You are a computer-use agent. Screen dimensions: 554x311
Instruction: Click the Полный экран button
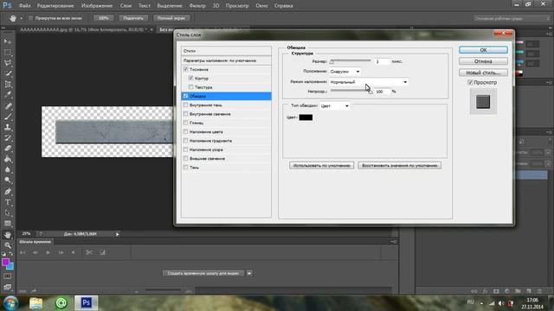click(171, 18)
